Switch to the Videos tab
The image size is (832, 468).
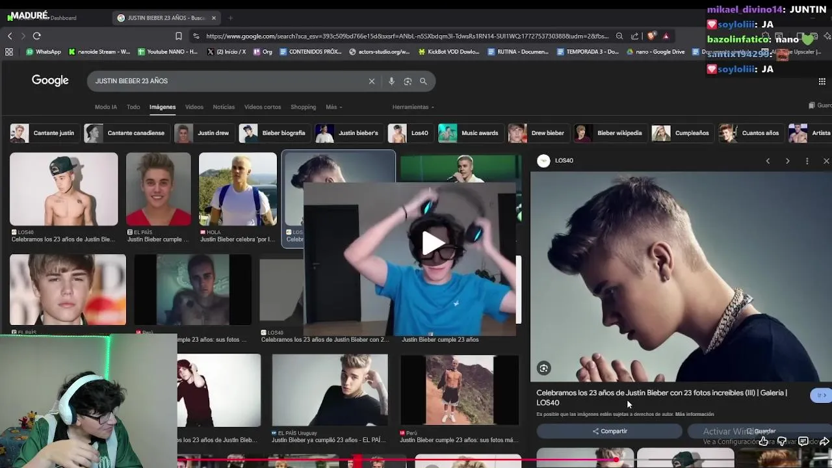coord(194,107)
